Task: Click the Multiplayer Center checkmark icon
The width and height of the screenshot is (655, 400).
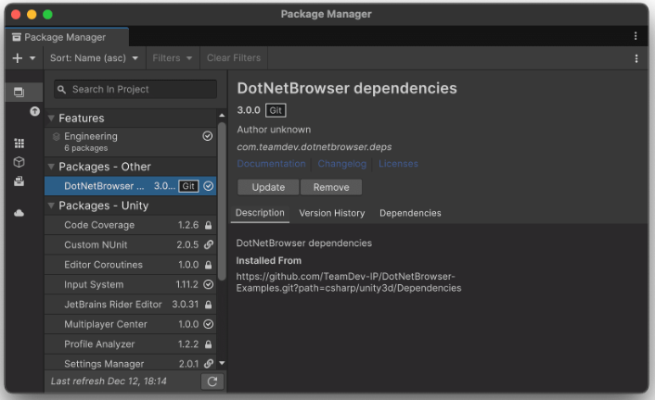Action: pyautogui.click(x=209, y=324)
